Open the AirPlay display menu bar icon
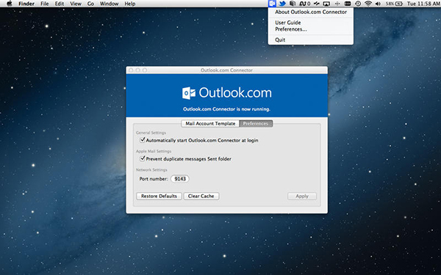Screen dimensions: 441x275 [326, 4]
